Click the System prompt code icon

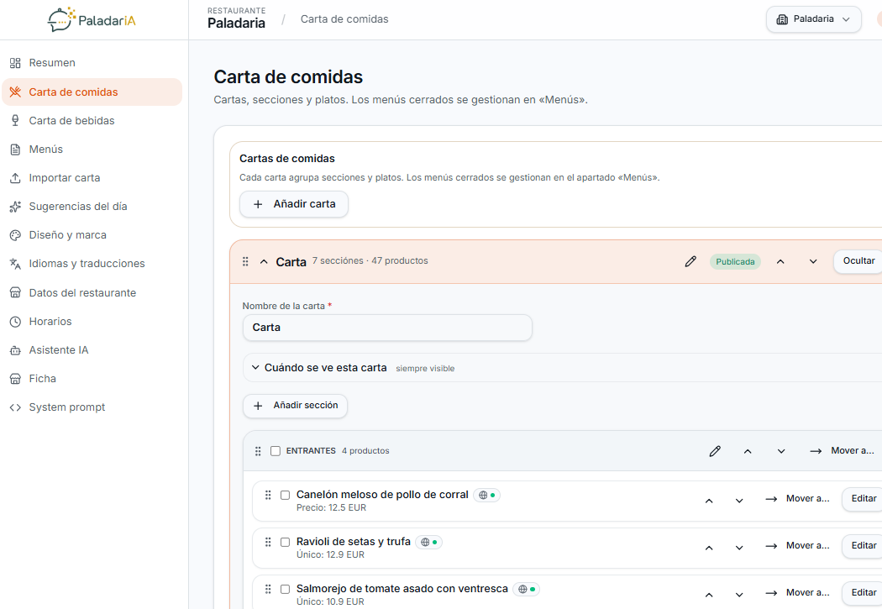click(15, 407)
